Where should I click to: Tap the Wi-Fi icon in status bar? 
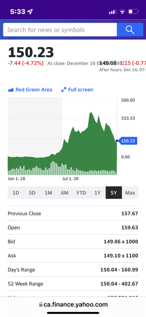(122, 12)
